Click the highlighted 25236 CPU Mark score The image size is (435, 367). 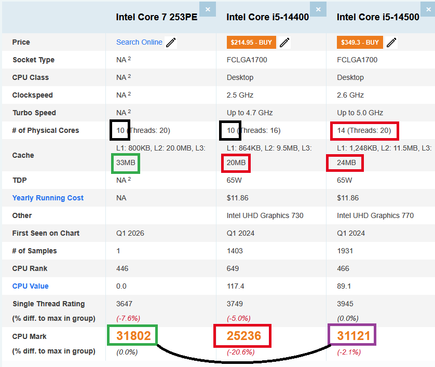(x=243, y=336)
